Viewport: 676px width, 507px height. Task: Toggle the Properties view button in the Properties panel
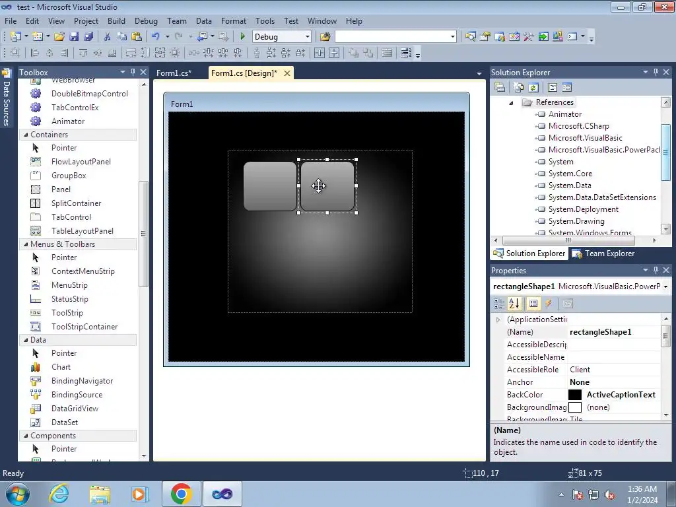(x=533, y=304)
